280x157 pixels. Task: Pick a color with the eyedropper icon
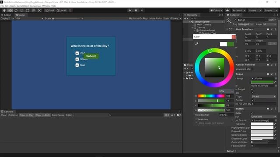pyautogui.click(x=196, y=44)
